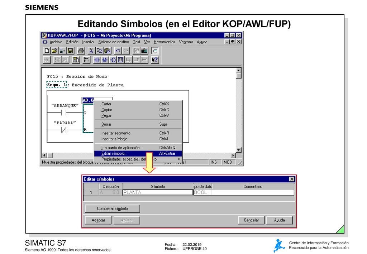Open the Edición menu

pos(72,42)
